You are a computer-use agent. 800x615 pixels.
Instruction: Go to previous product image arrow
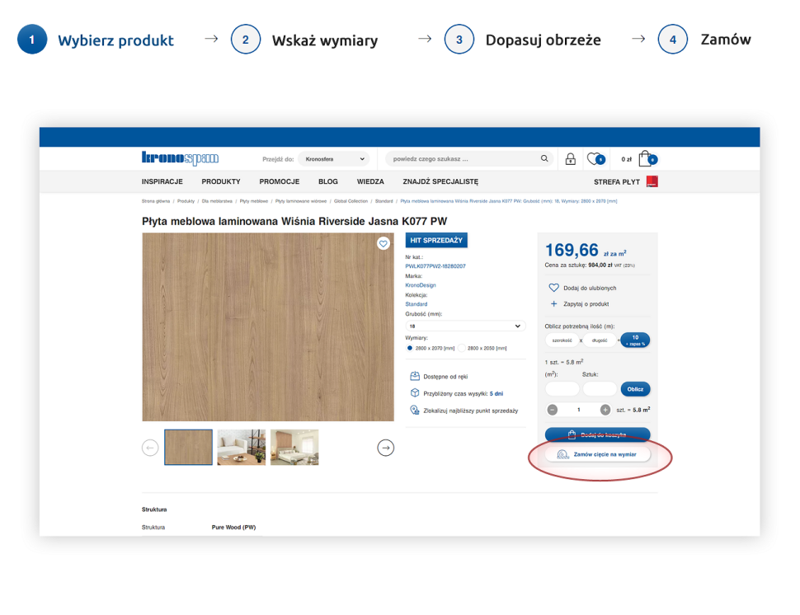click(150, 448)
